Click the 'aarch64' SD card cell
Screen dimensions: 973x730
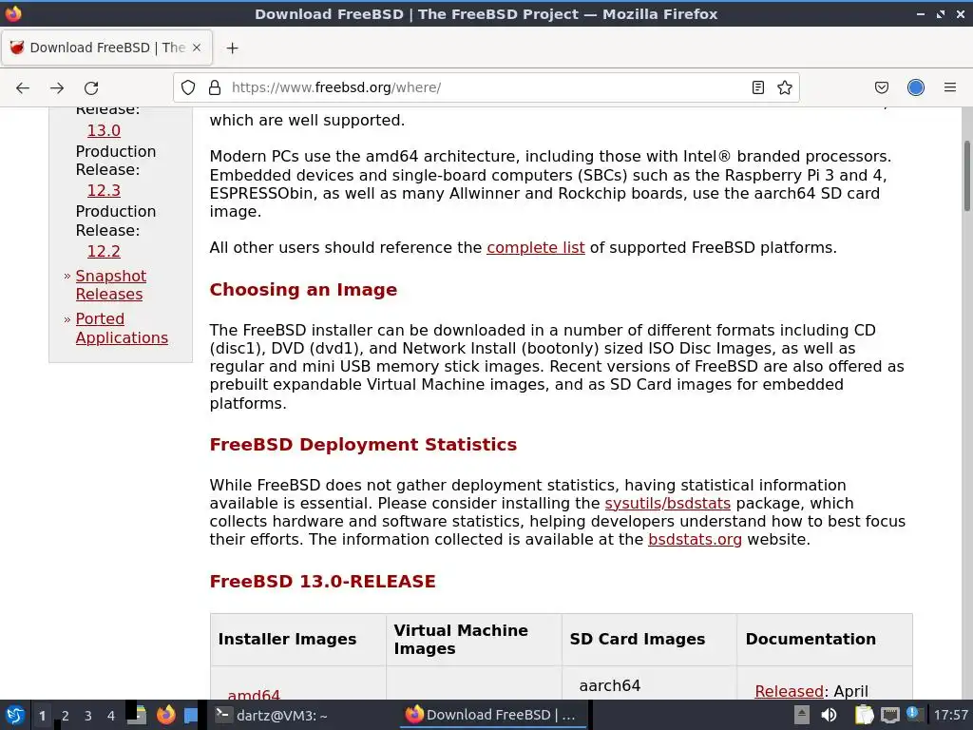[609, 686]
